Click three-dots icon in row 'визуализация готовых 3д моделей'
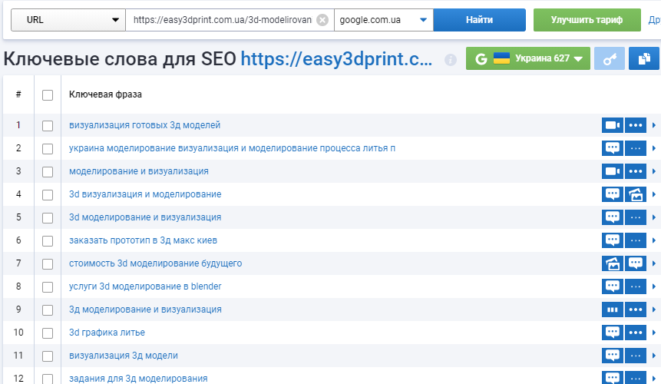This screenshot has width=661, height=384. tap(636, 125)
